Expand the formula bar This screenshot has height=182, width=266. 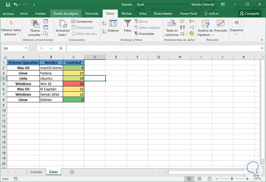coord(262,48)
